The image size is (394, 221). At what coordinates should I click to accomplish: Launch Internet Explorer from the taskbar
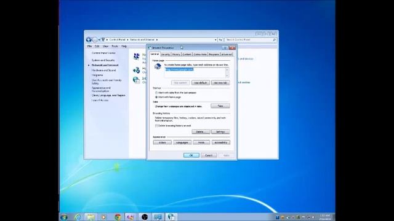click(x=78, y=217)
